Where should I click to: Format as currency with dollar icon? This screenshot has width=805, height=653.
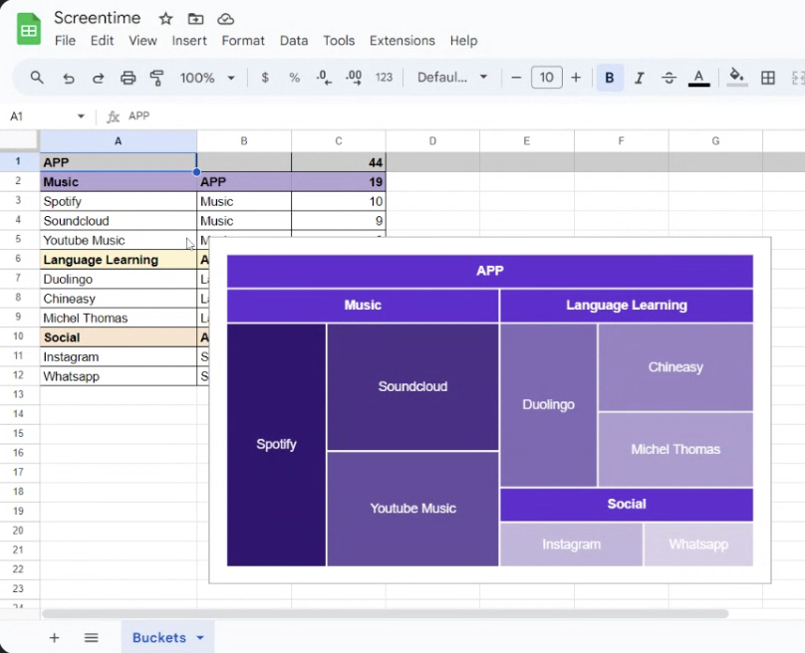tap(265, 78)
